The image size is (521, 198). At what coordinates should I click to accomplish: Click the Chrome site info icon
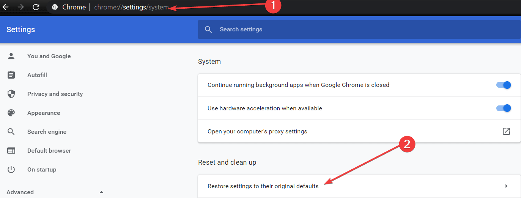(x=55, y=7)
